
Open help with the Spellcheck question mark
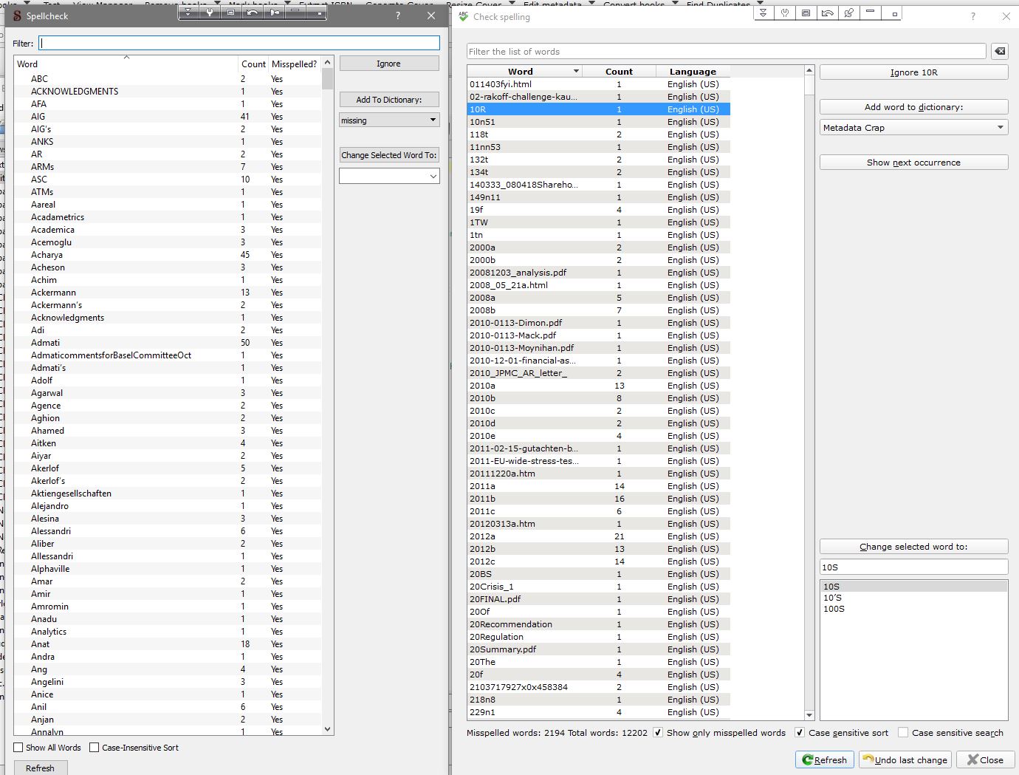coord(399,16)
